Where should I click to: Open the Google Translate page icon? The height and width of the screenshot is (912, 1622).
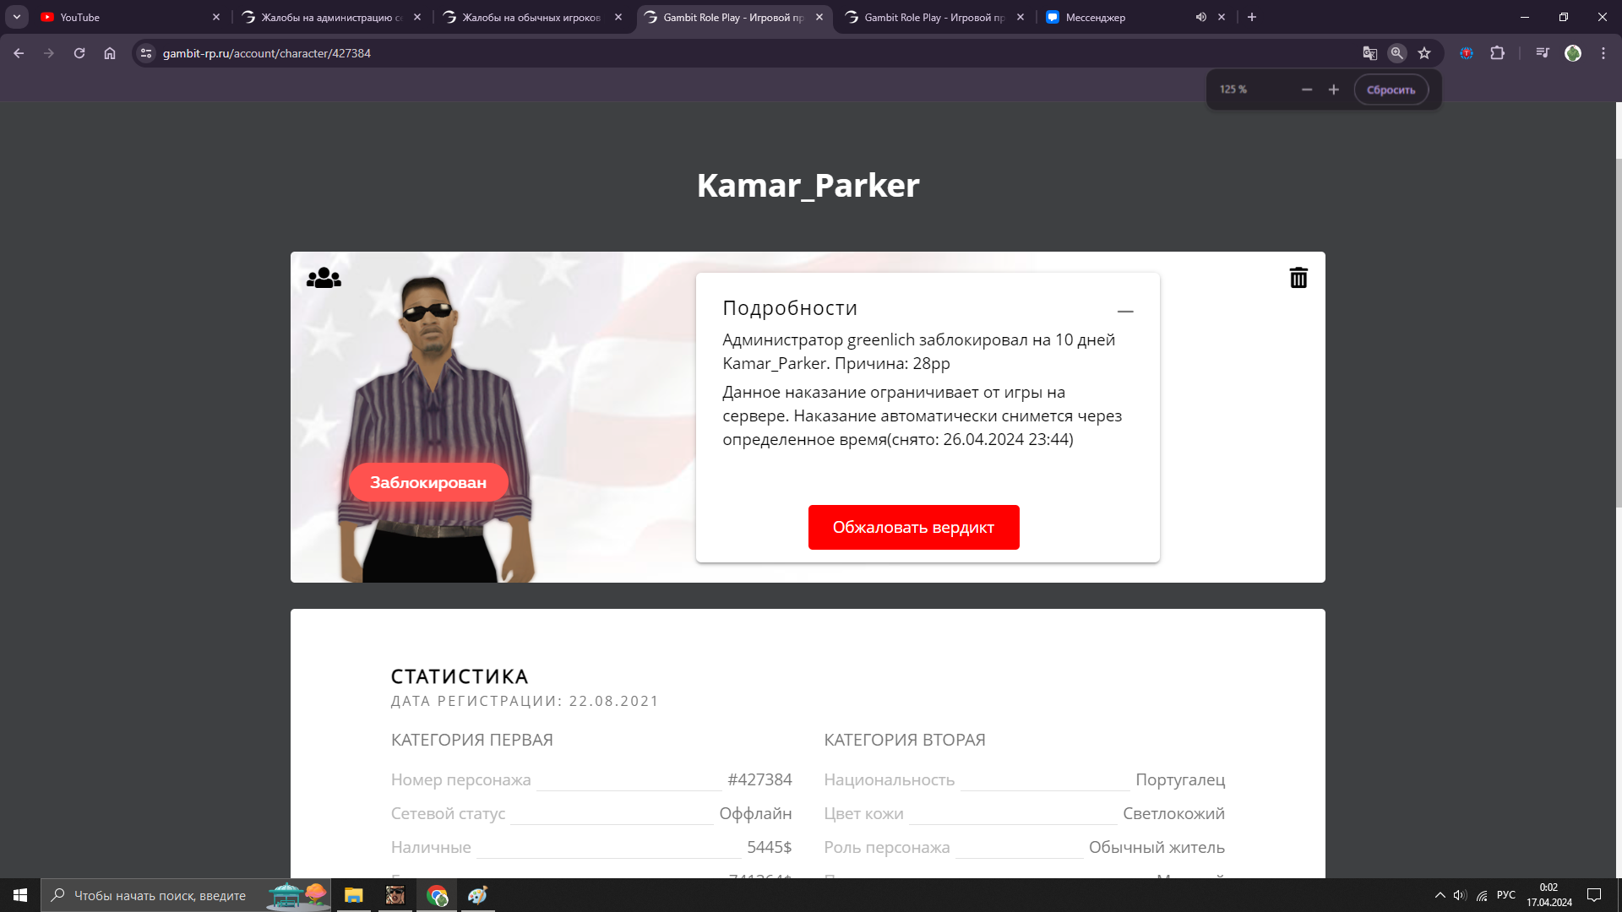coord(1370,53)
